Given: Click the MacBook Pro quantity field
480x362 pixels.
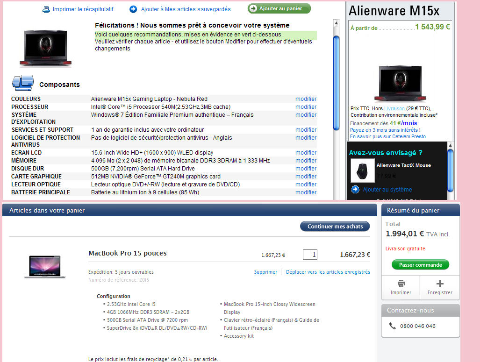Looking at the screenshot, I should pos(310,255).
